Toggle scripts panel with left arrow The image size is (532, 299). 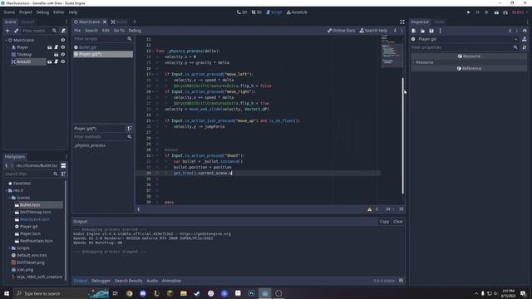pyautogui.click(x=139, y=209)
